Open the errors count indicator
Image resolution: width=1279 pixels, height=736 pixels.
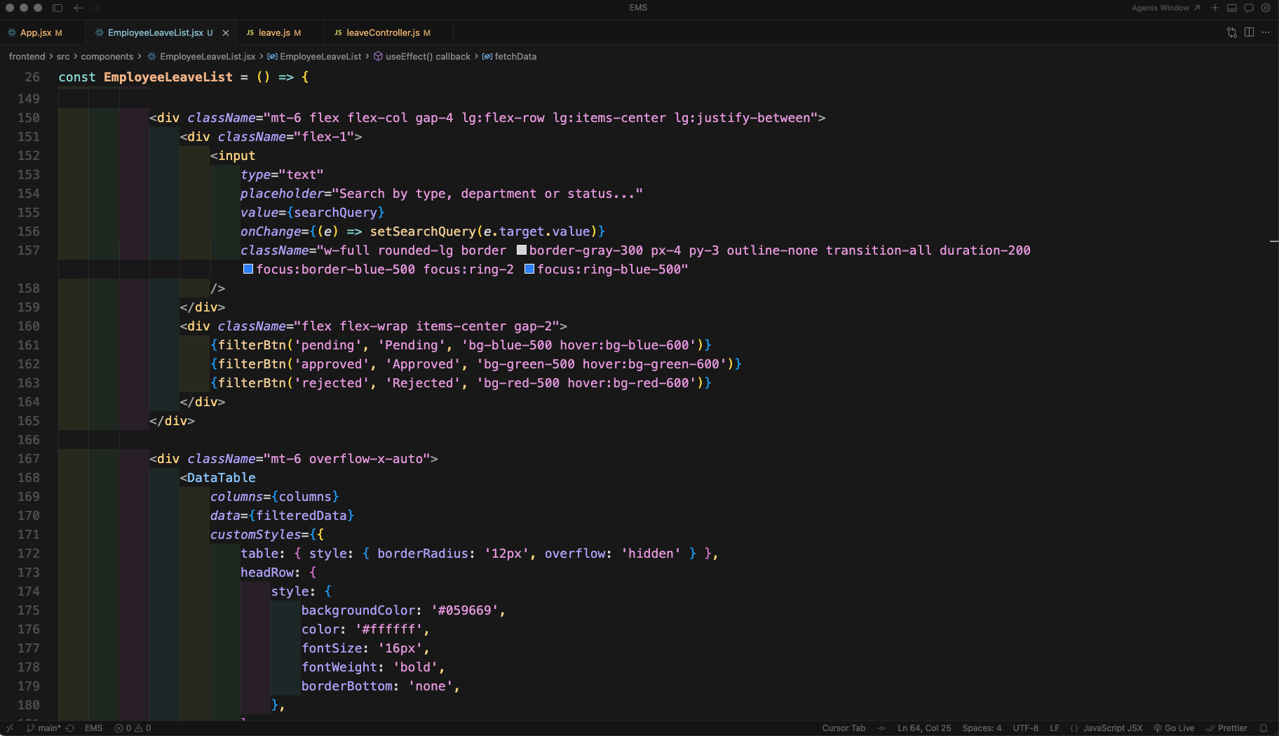click(x=123, y=728)
